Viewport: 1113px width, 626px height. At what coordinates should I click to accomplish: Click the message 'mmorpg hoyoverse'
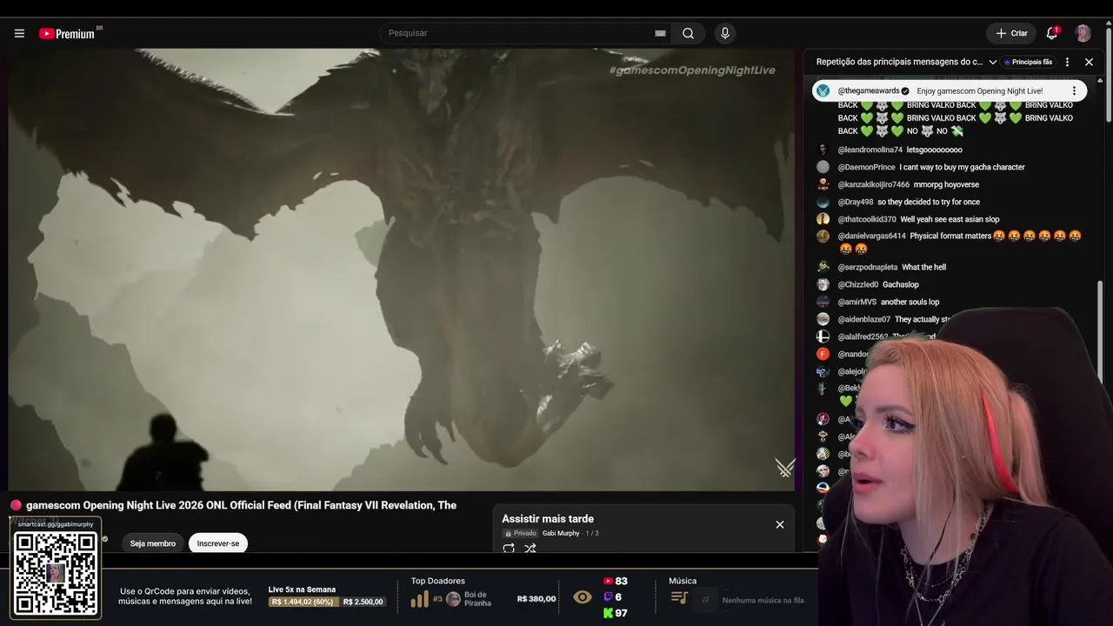click(x=946, y=184)
